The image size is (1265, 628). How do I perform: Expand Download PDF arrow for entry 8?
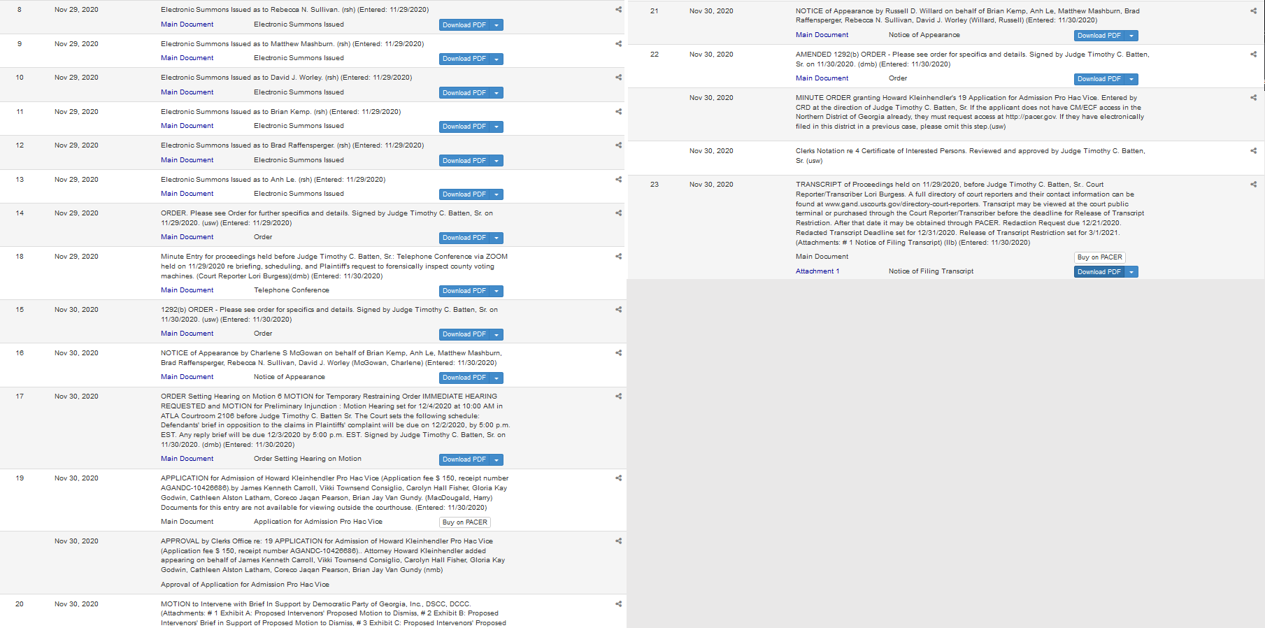(496, 25)
